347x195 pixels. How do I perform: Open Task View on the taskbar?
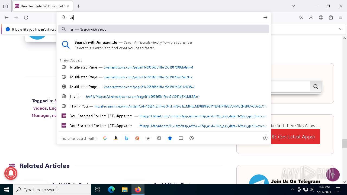98,190
